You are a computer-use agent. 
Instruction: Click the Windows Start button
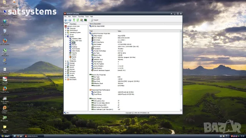click(x=5, y=136)
